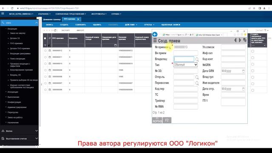Open detail icon for row 0000000011
The height and width of the screenshot is (153, 272).
click(50, 57)
